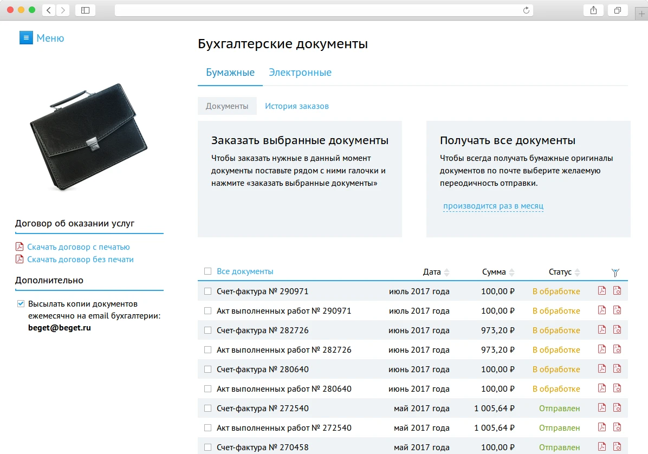Open the funnel filter icon in table header
The height and width of the screenshot is (454, 648).
(x=615, y=272)
